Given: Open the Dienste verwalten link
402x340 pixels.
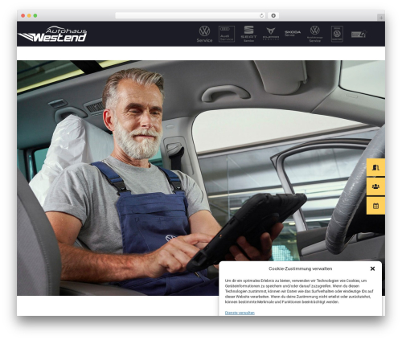Looking at the screenshot, I should tap(240, 313).
